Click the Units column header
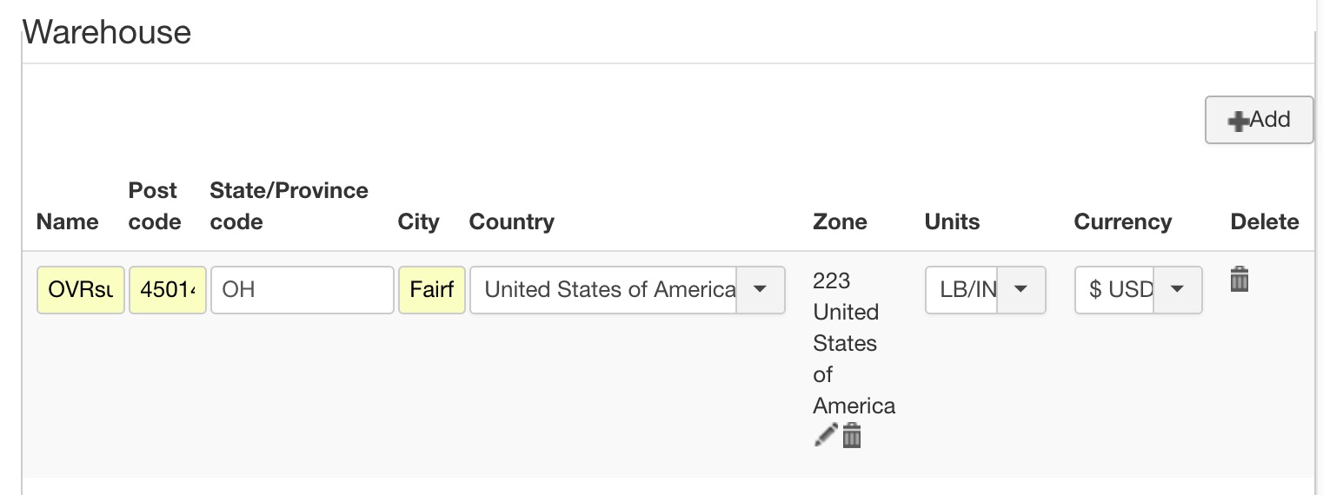1323x495 pixels. [952, 222]
